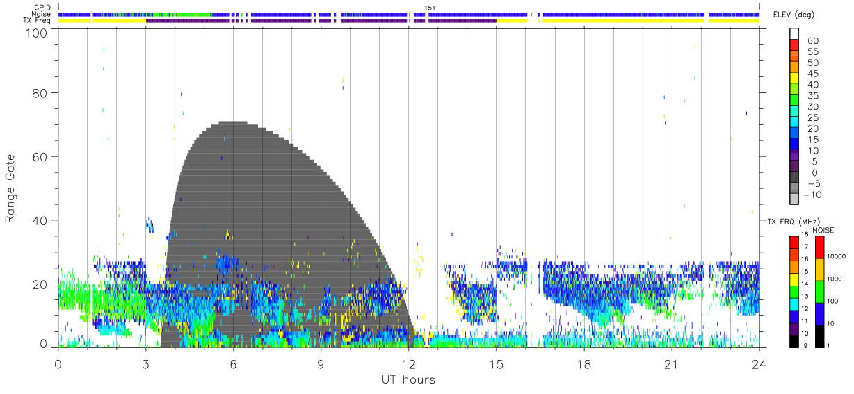Click ELEV scale label "−10"
The width and height of the screenshot is (854, 394).
pyautogui.click(x=812, y=195)
